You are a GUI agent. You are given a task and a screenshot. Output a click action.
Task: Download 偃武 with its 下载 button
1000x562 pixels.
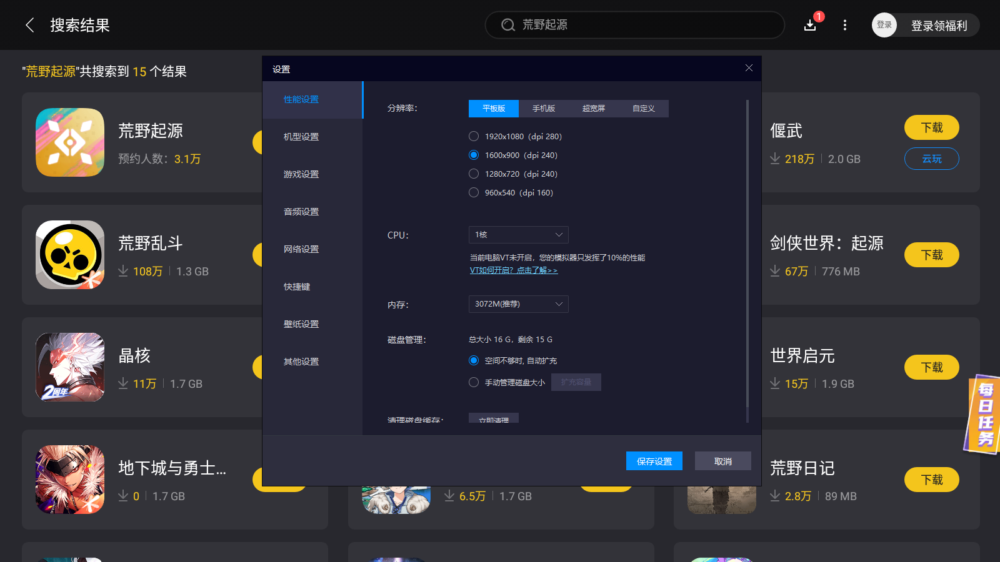932,127
